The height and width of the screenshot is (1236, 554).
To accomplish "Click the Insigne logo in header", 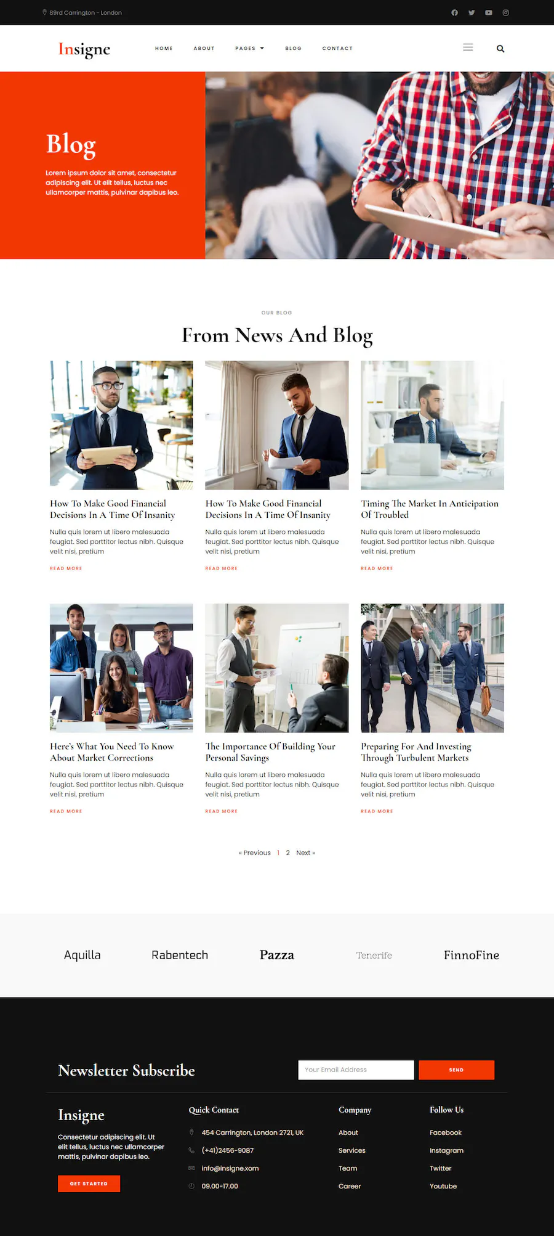I will (84, 49).
